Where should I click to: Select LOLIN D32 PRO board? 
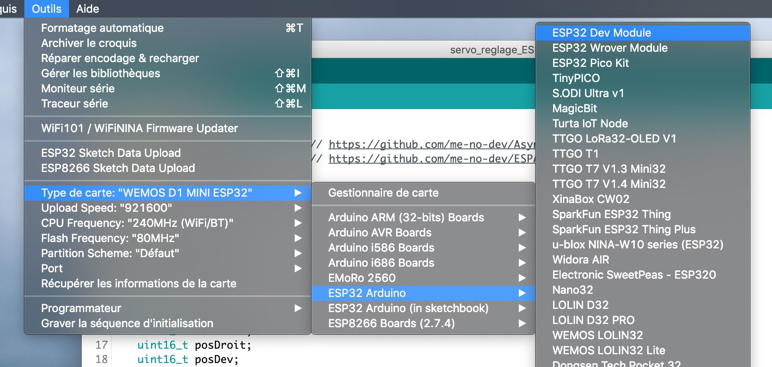[643, 320]
